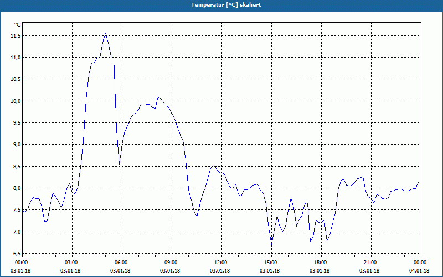Select the "10,5" y-axis value
This screenshot has height=277, width=443.
(16, 79)
